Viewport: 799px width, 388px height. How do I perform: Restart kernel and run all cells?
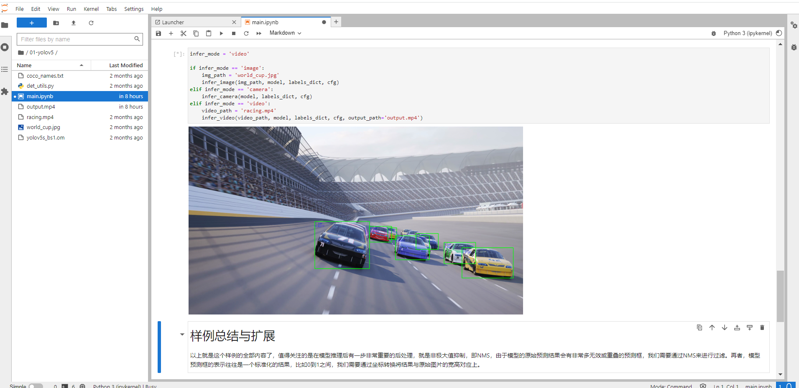pyautogui.click(x=259, y=33)
